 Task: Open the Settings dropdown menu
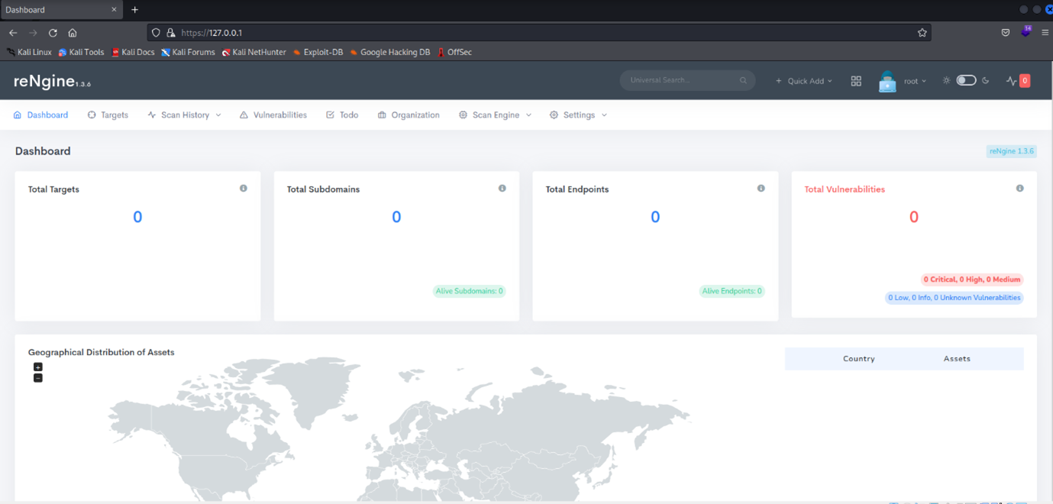tap(578, 115)
